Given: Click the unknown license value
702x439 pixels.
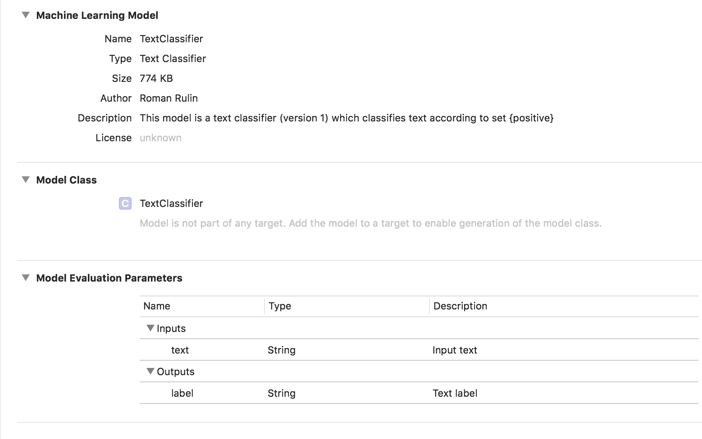Looking at the screenshot, I should pos(160,138).
